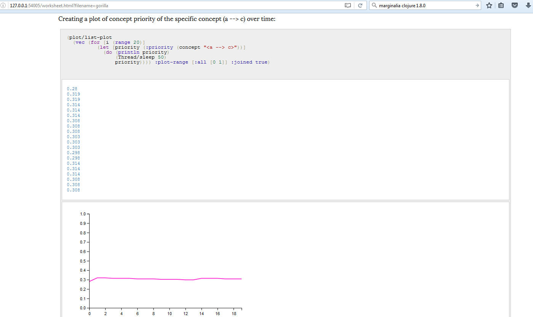Click y-axis tick label 0.1
Screen dimensions: 533x317
coord(83,299)
